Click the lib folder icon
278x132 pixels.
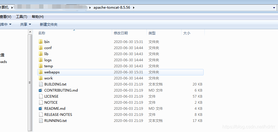(41, 54)
